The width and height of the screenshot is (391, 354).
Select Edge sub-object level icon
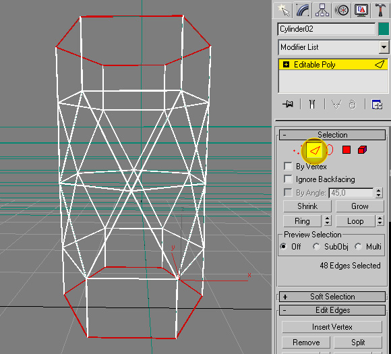click(x=314, y=150)
